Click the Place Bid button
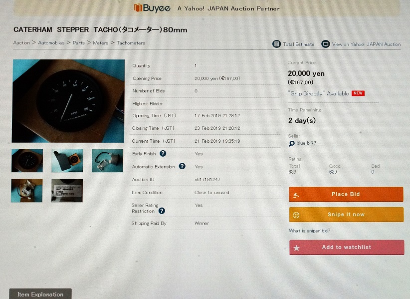 click(x=346, y=194)
